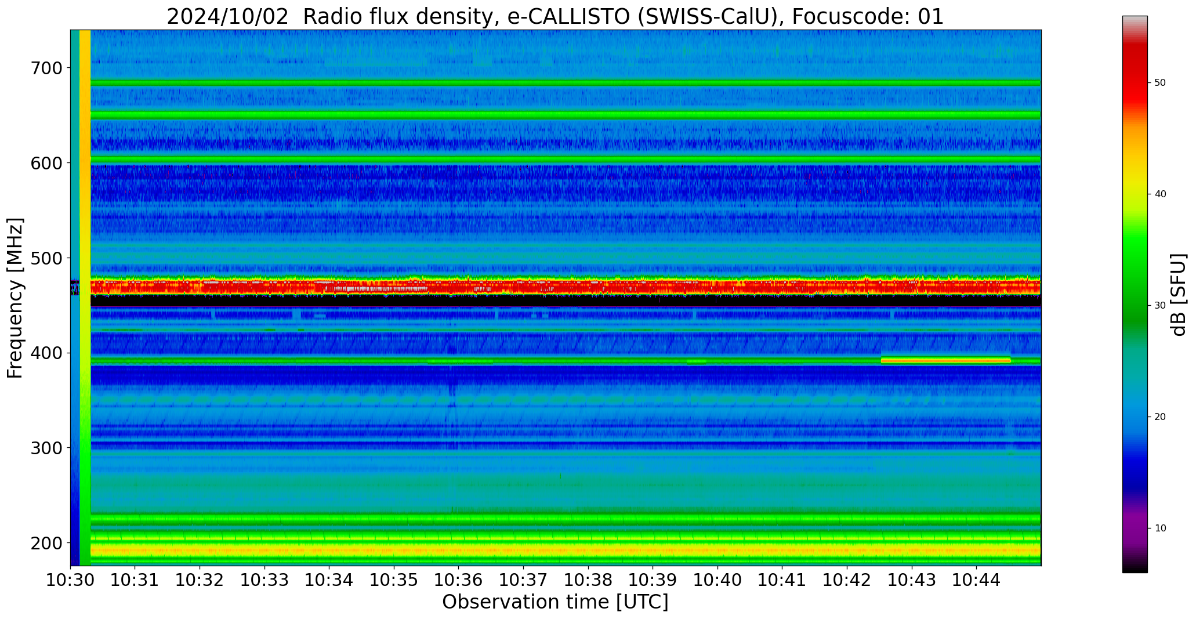Click the green horizontal line near 685 MHz
Image resolution: width=1196 pixels, height=619 pixels.
point(566,83)
